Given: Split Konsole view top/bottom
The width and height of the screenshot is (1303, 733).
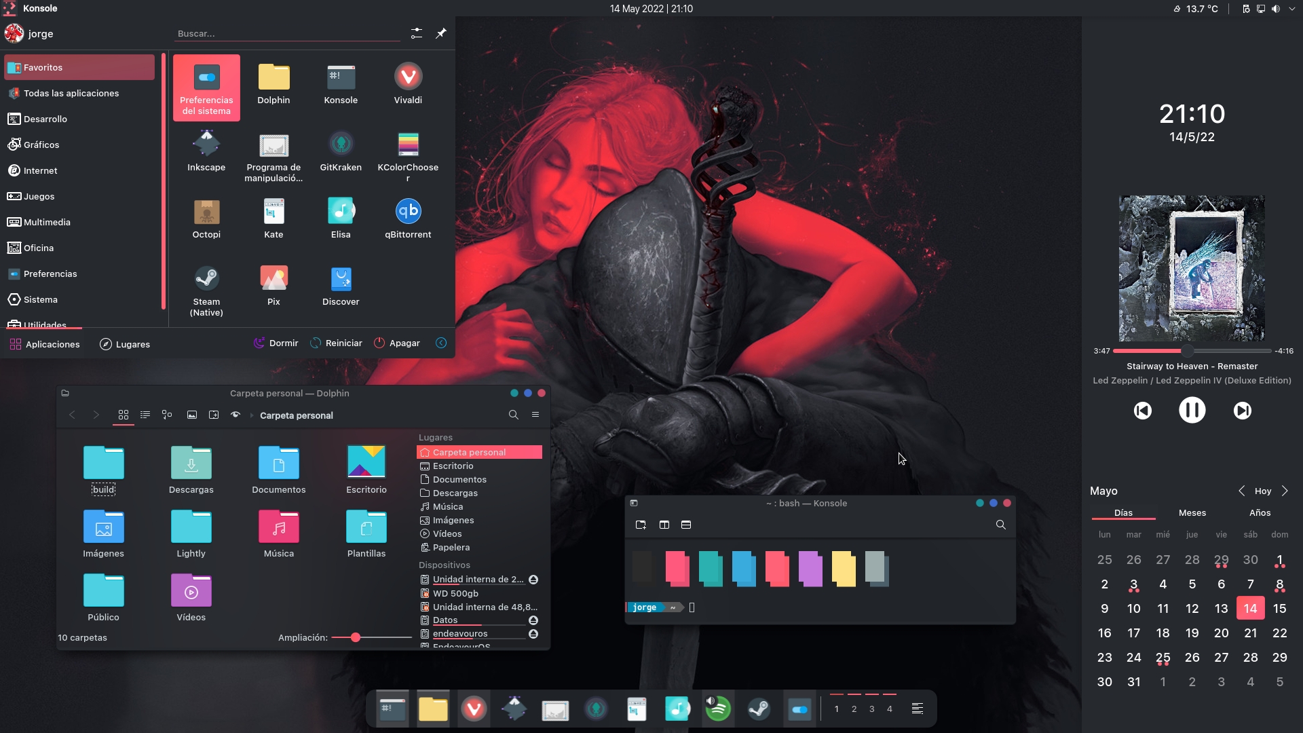Looking at the screenshot, I should (686, 525).
